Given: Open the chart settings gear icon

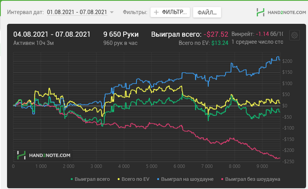Looking at the screenshot, I should 294,35.
